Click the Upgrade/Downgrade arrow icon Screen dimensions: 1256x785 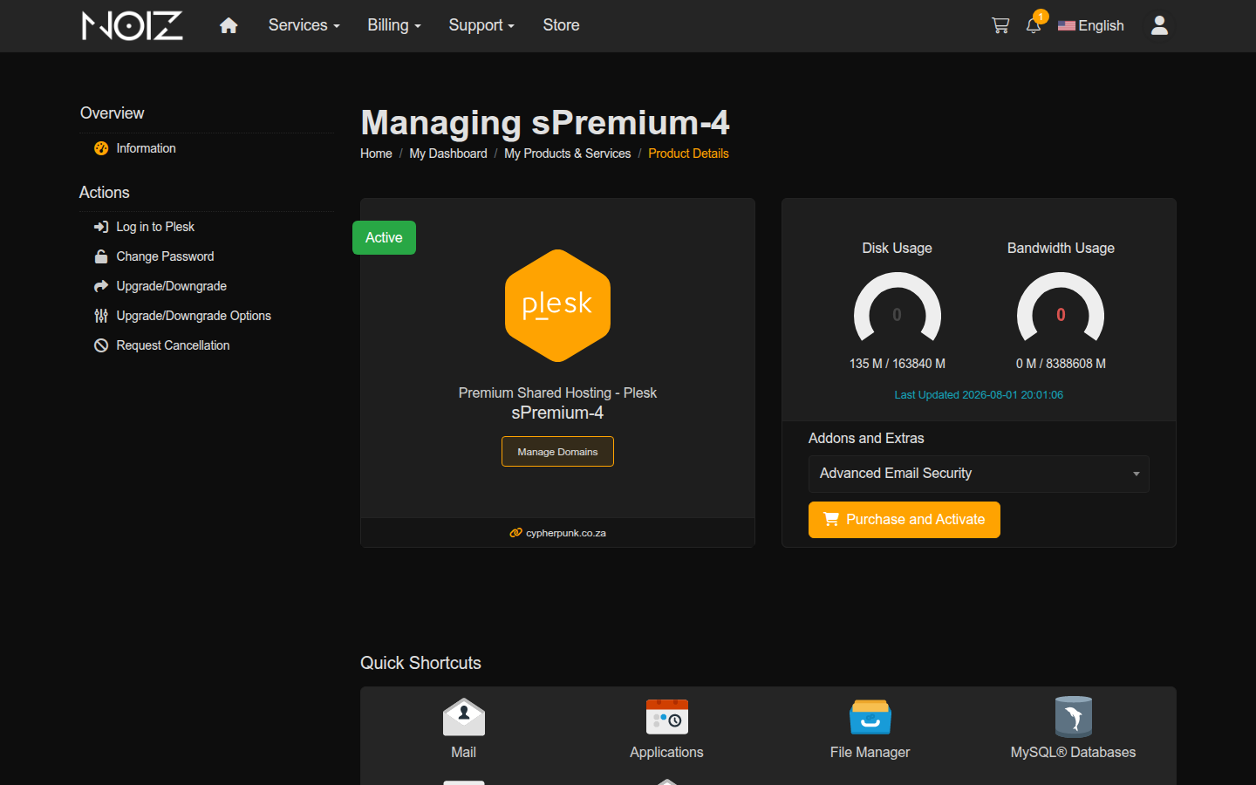(101, 286)
